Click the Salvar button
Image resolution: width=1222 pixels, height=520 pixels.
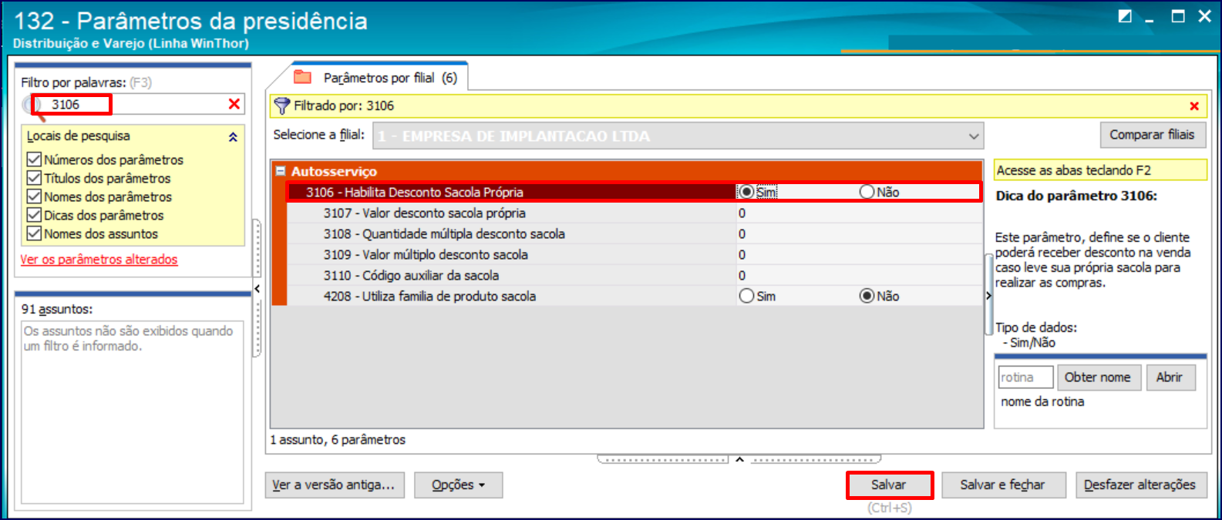(x=889, y=485)
